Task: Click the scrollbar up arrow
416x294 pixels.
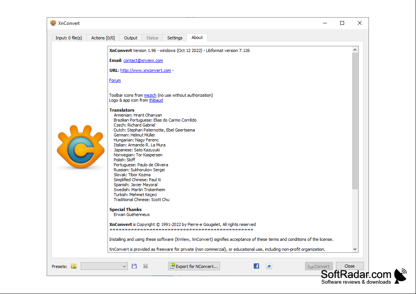Action: (355, 50)
